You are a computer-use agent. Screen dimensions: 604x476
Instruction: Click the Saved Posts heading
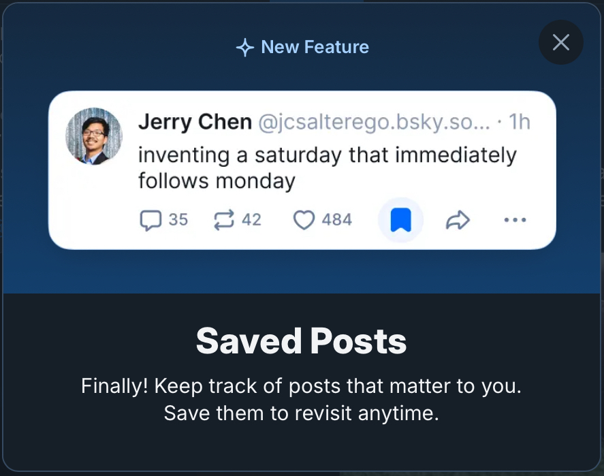click(302, 341)
